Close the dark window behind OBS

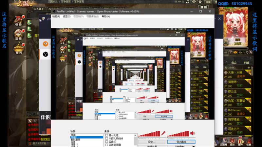tap(219, 19)
